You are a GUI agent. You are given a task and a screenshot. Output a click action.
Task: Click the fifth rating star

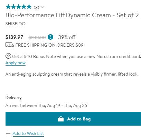[x=29, y=7]
